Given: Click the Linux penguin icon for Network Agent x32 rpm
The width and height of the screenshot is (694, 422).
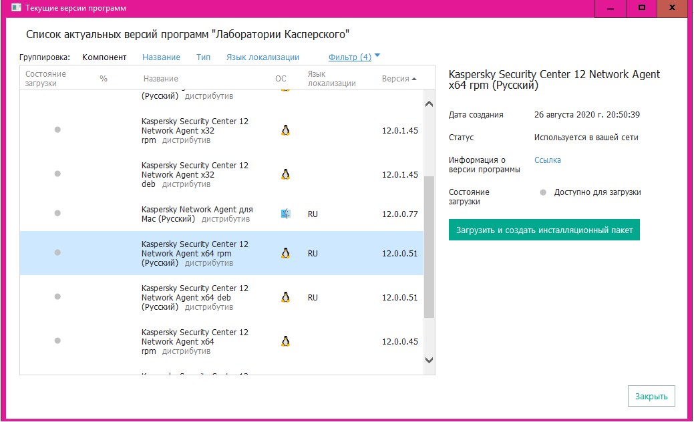Looking at the screenshot, I should pos(285,130).
